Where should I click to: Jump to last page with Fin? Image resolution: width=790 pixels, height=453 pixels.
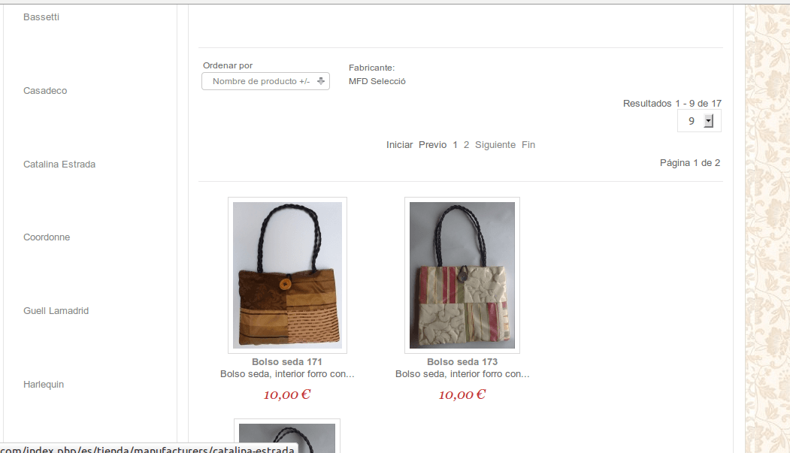[528, 144]
